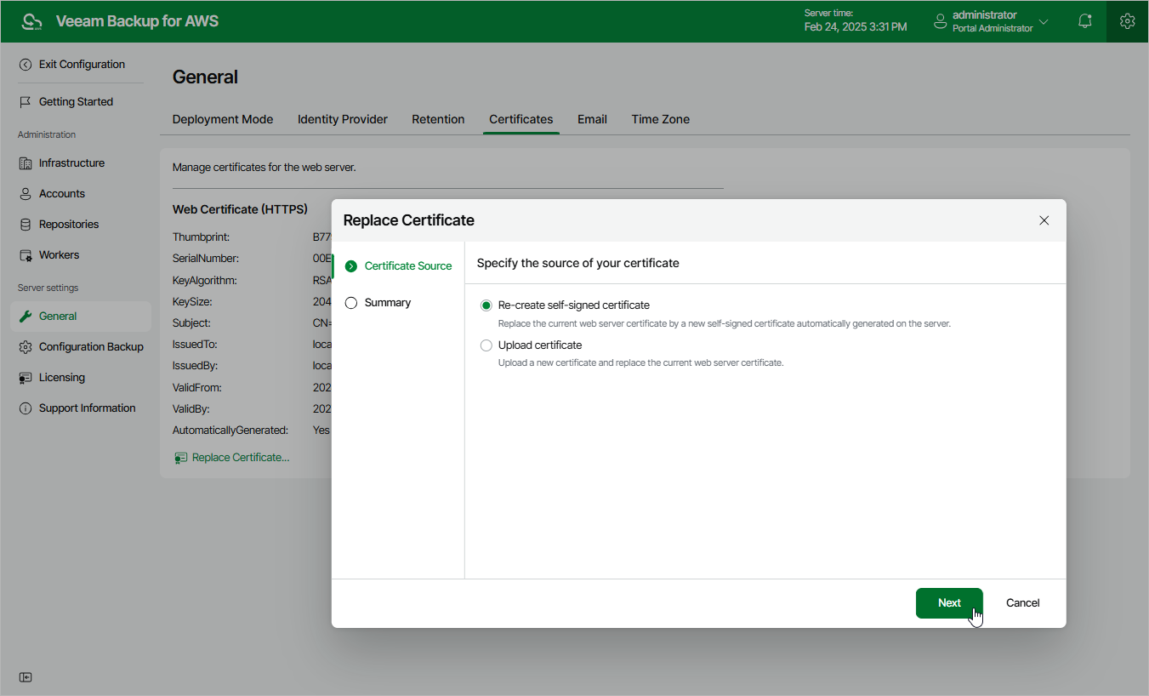Image resolution: width=1149 pixels, height=696 pixels.
Task: Click the Accounts person icon
Action: point(26,194)
